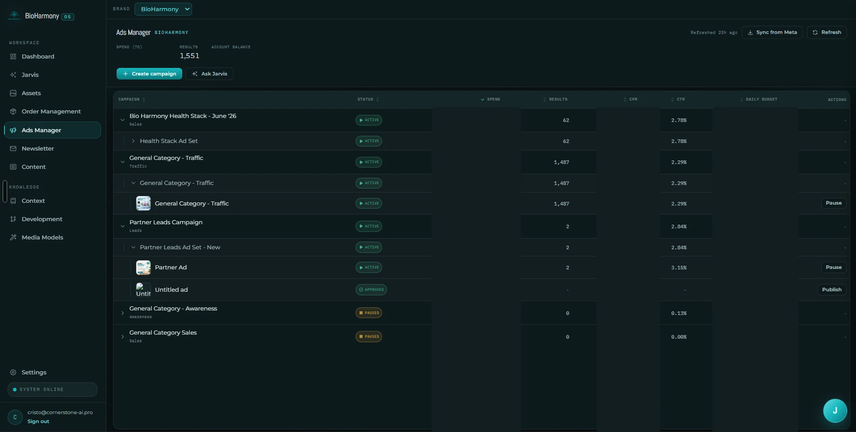Image resolution: width=856 pixels, height=432 pixels.
Task: Open the Dashboard sidebar icon
Action: (x=13, y=57)
